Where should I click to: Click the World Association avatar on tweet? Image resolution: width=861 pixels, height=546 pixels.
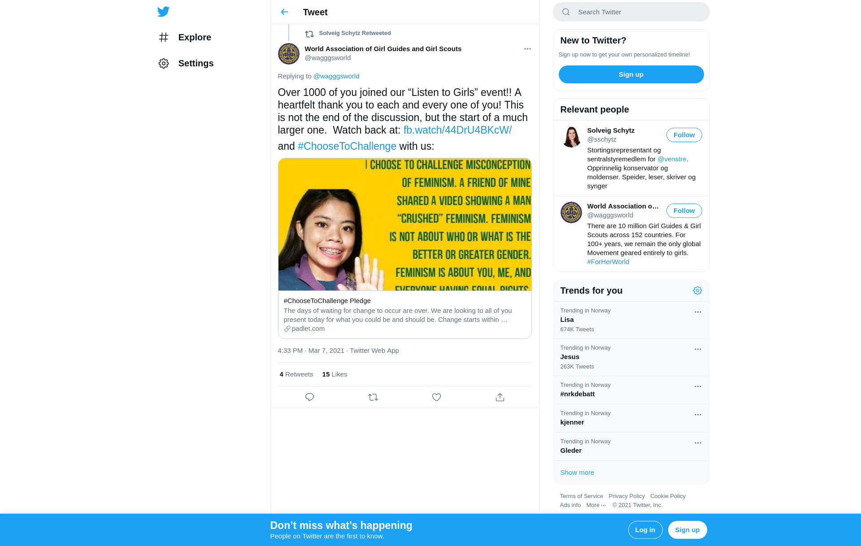coord(289,54)
